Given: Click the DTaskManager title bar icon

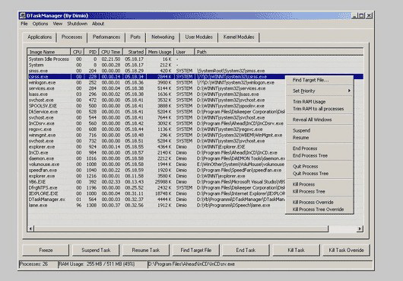Looking at the screenshot, I should pos(23,16).
